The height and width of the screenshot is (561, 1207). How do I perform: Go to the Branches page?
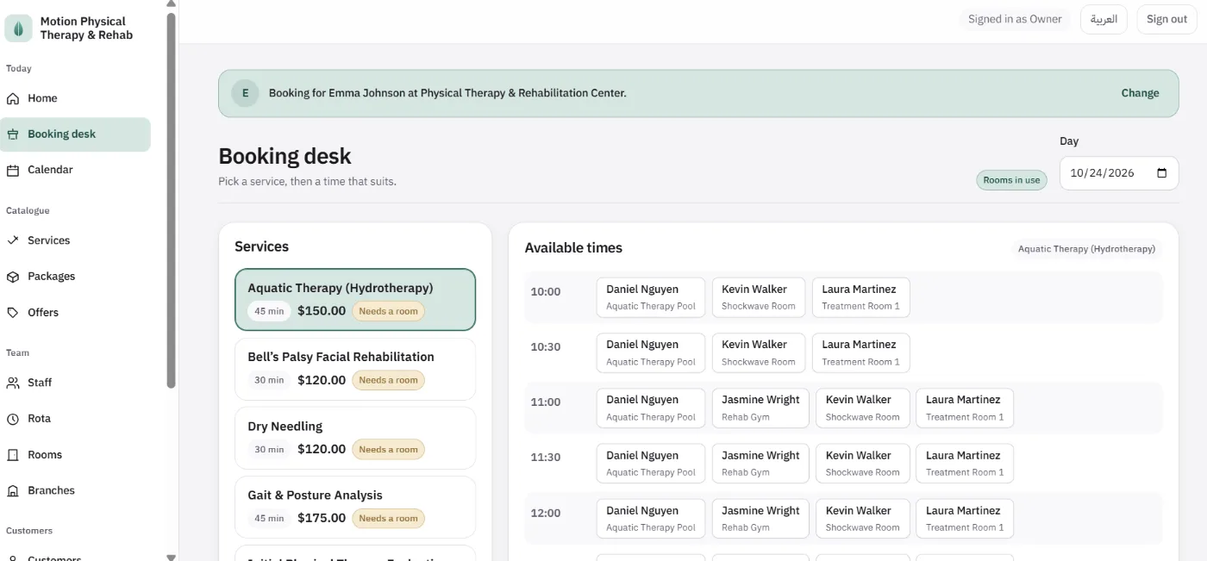tap(75, 490)
